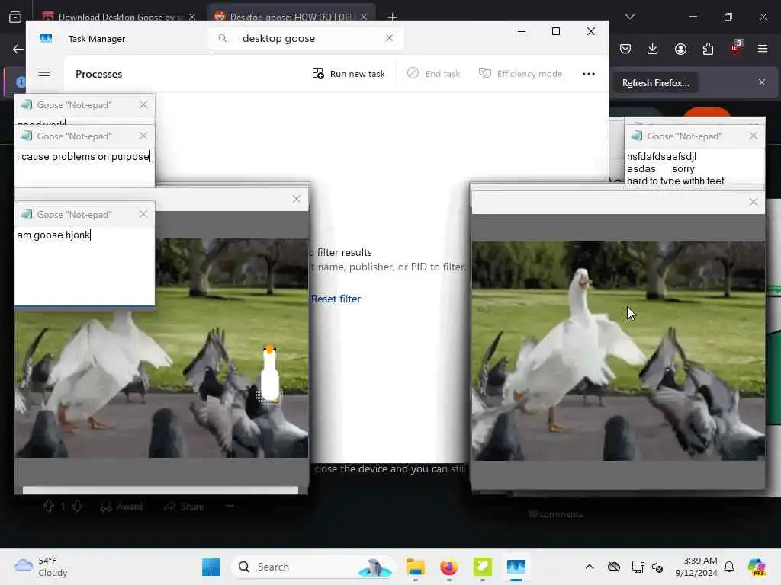Open the weather widget showing 54°F
The image size is (781, 585).
tap(41, 567)
